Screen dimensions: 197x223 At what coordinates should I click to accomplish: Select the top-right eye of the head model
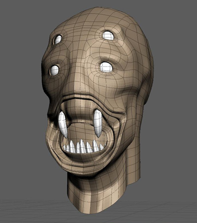[x=108, y=35]
